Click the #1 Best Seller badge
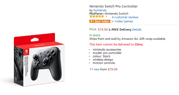The height and width of the screenshot is (95, 179). pos(100,21)
